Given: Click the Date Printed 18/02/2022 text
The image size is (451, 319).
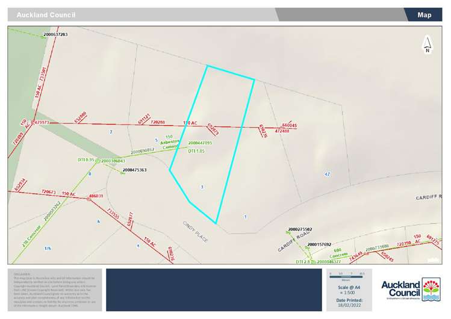Looking at the screenshot, I should coord(349,303).
